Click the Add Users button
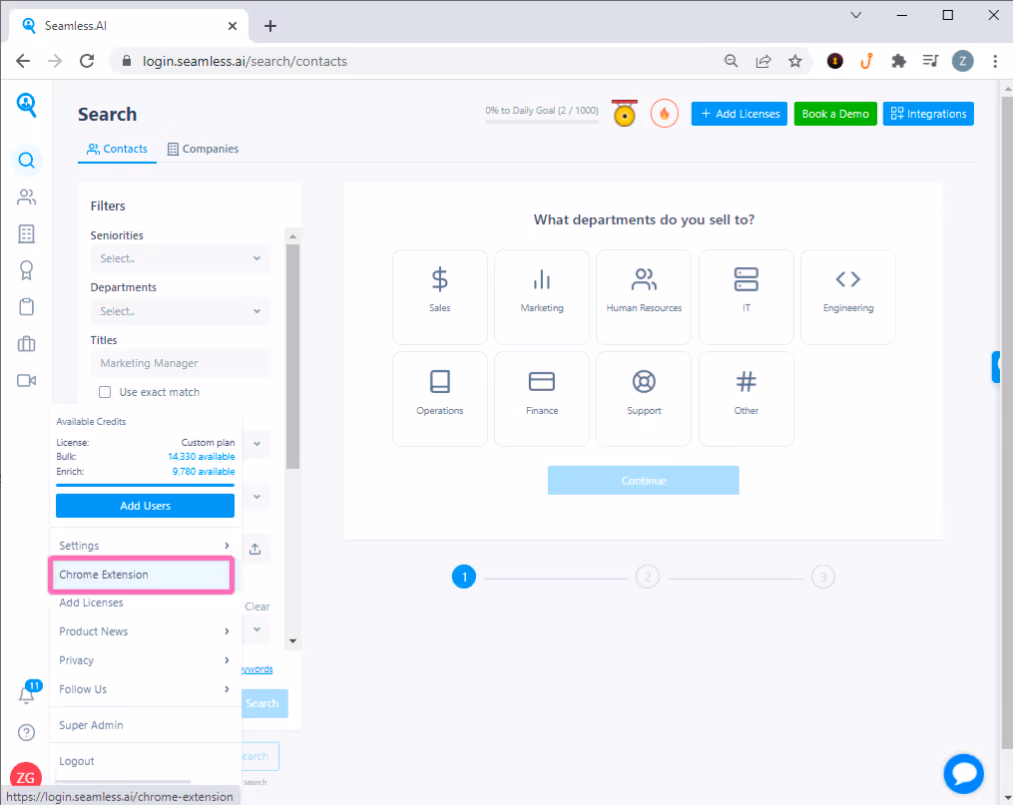Screen dimensions: 1013x805 pos(145,506)
